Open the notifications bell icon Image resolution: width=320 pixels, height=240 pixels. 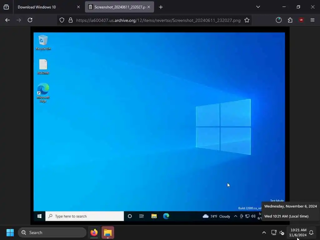coord(311,232)
